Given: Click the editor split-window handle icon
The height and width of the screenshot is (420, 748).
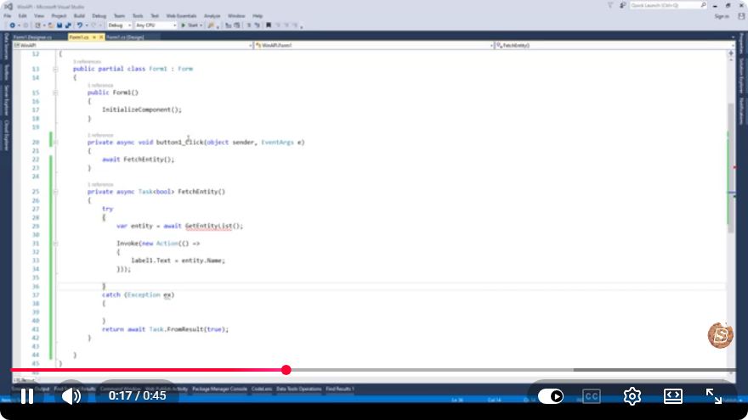Looking at the screenshot, I should [x=731, y=53].
